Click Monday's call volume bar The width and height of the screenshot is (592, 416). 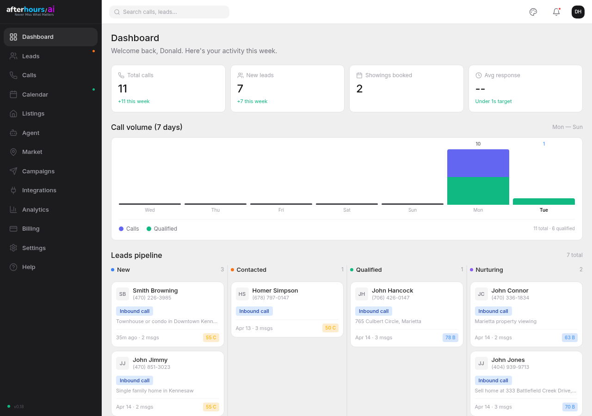[478, 177]
